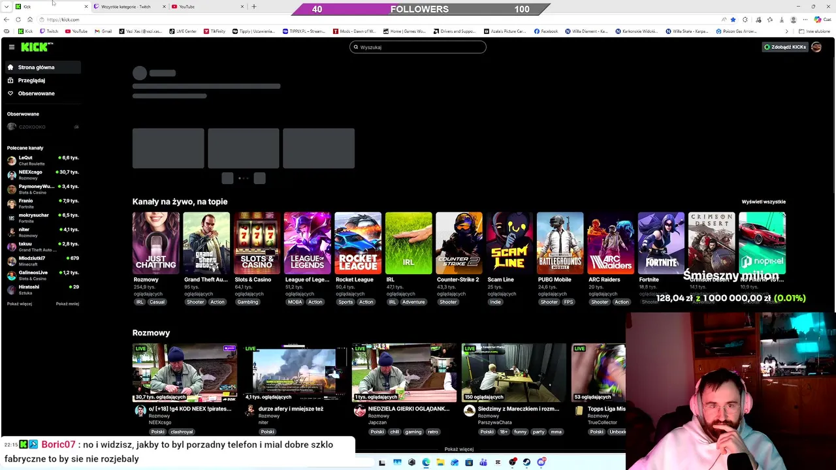Click the clashroyal tag on NEEXcsgo stream

182,432
